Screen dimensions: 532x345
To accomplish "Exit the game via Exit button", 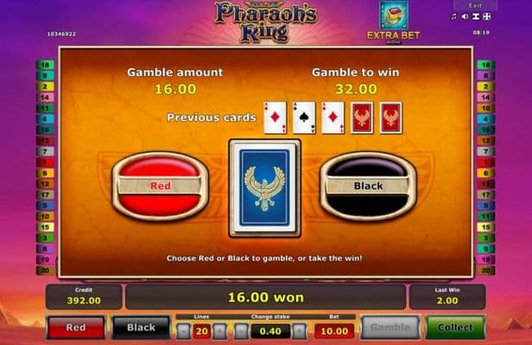I will [475, 5].
